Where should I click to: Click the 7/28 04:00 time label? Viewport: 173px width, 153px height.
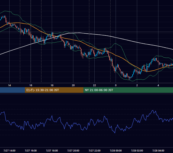[x=158, y=150]
